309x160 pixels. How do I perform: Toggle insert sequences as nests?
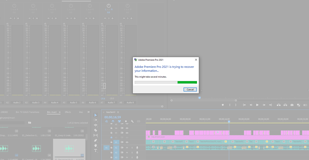(107, 121)
